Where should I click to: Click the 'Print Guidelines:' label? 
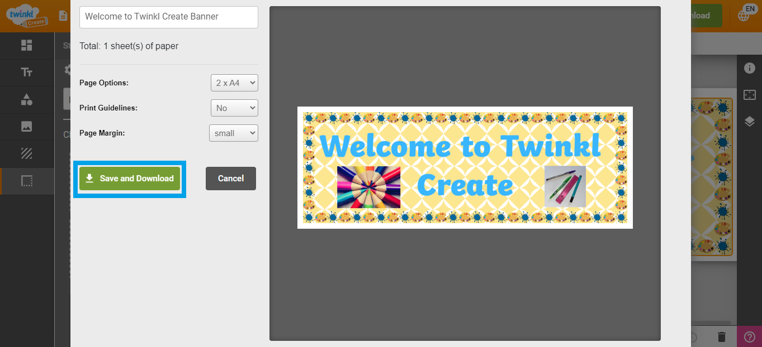coord(108,108)
